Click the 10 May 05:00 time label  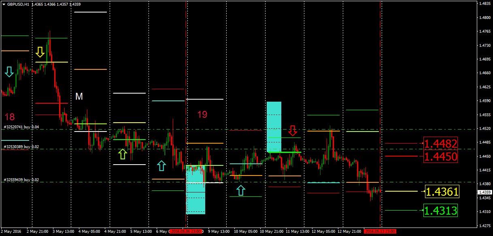(x=246, y=232)
